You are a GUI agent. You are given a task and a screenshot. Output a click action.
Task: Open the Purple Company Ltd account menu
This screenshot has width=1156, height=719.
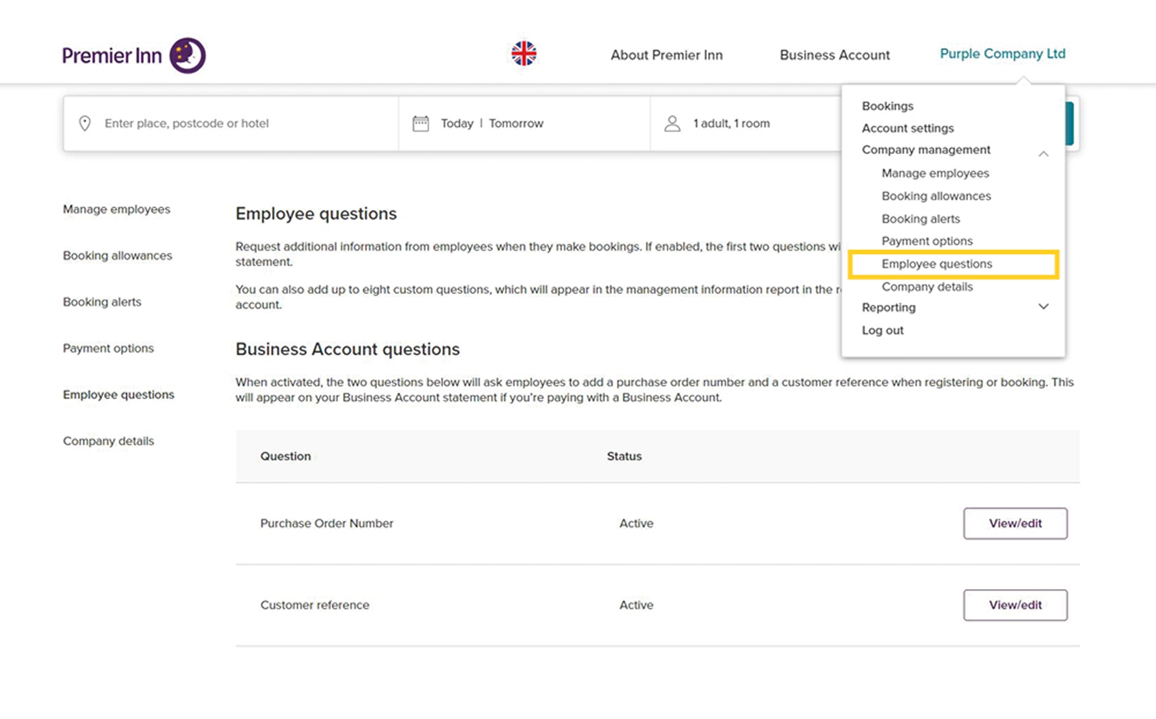[1002, 54]
